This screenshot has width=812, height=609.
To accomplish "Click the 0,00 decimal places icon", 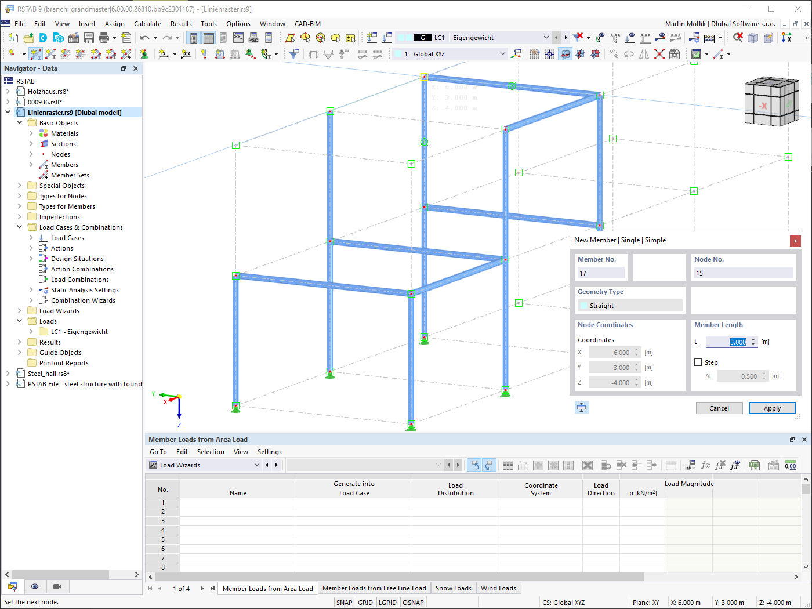I will (x=790, y=465).
